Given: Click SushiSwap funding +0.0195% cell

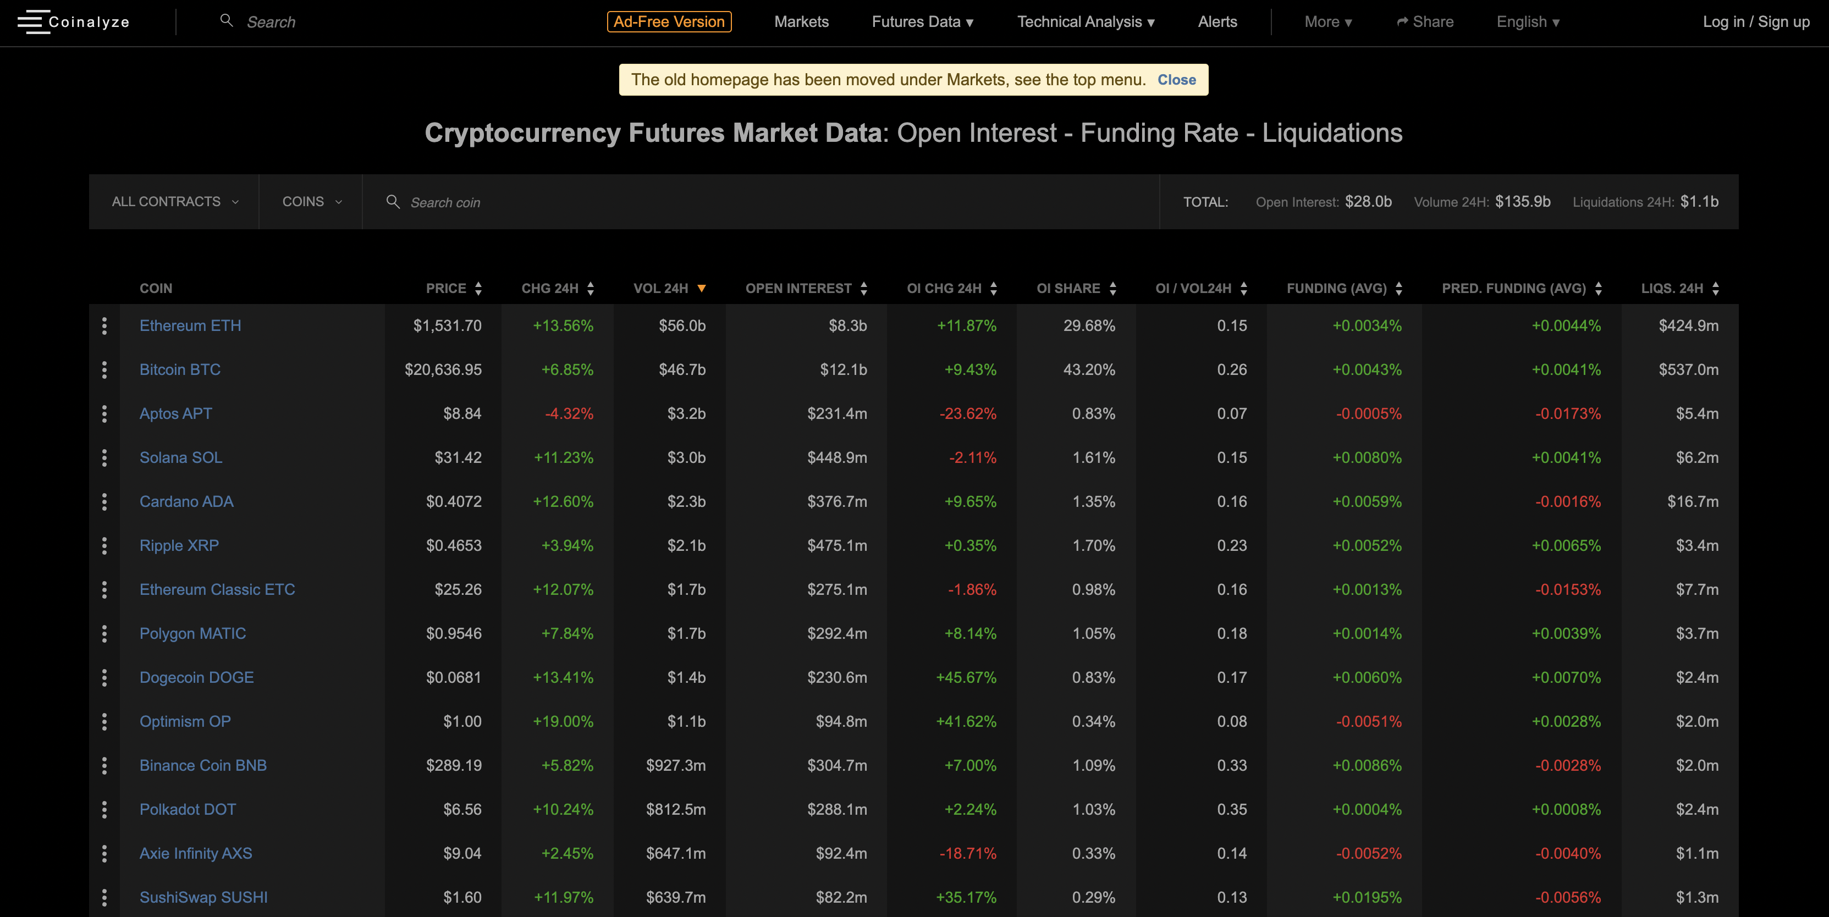Looking at the screenshot, I should pyautogui.click(x=1367, y=898).
